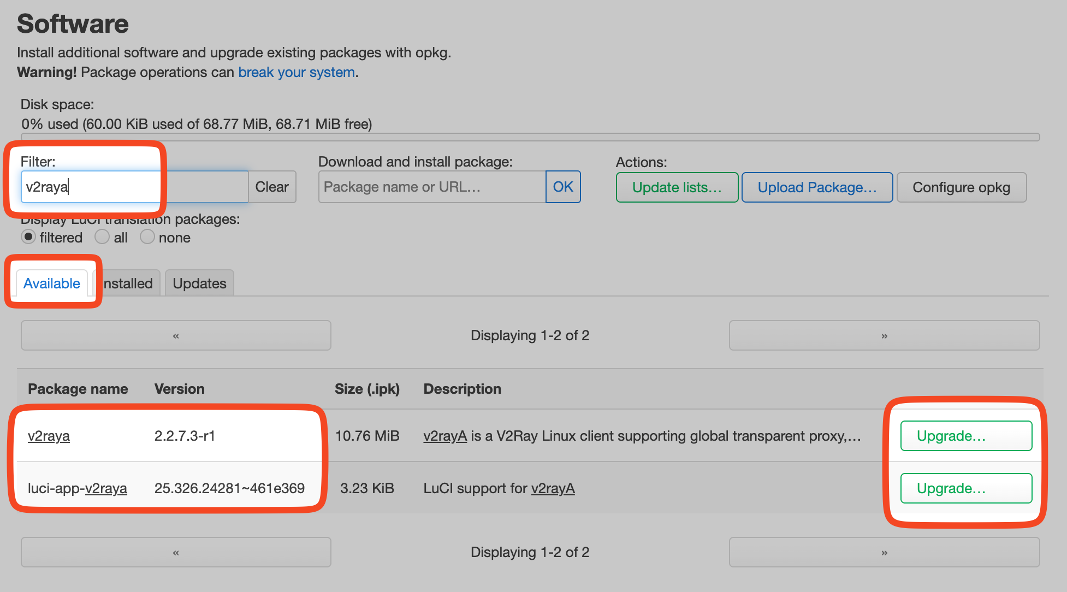This screenshot has height=592, width=1067.
Task: Upgrade the v2raya package
Action: pos(966,436)
